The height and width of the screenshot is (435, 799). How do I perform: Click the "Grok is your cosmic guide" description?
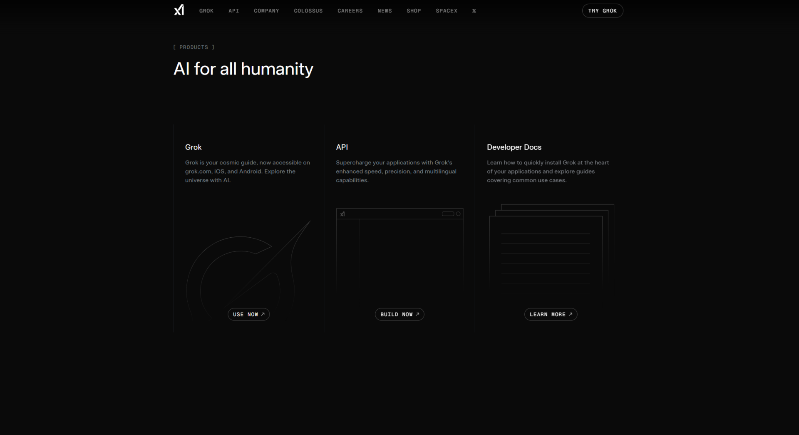[x=248, y=172]
